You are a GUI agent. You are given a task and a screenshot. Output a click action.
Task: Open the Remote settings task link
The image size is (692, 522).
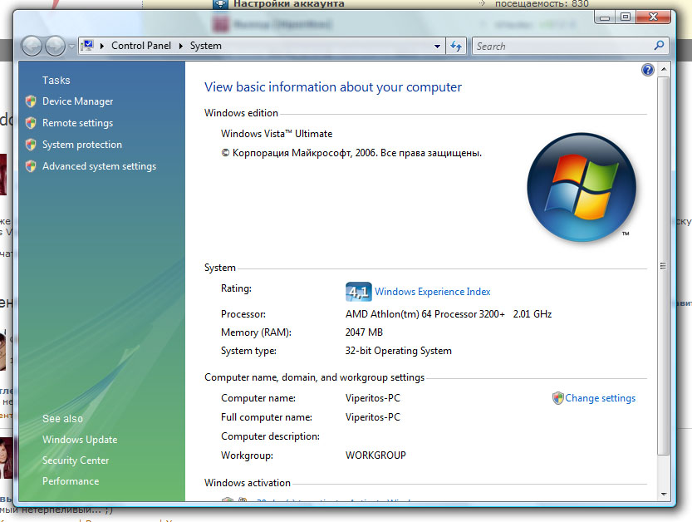pos(77,123)
